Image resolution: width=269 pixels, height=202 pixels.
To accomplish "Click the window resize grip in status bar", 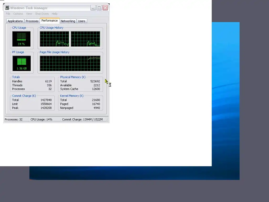I will click(x=107, y=120).
